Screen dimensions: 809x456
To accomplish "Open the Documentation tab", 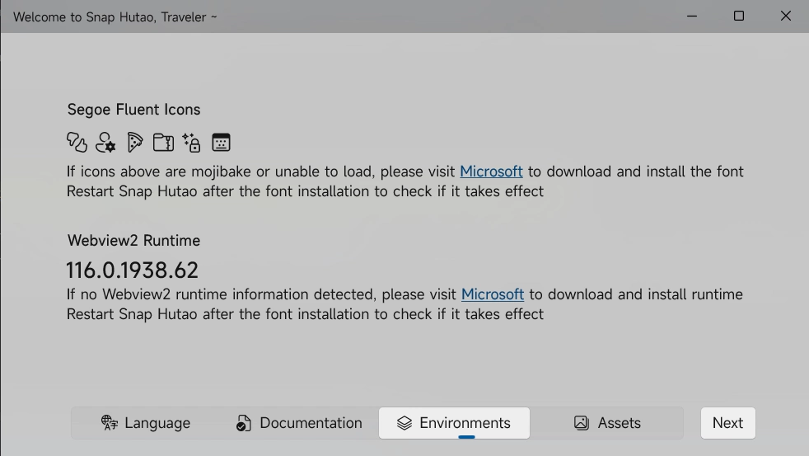I will (x=300, y=423).
